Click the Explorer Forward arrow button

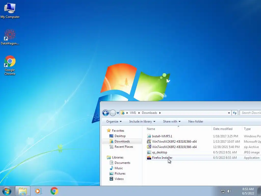click(113, 113)
